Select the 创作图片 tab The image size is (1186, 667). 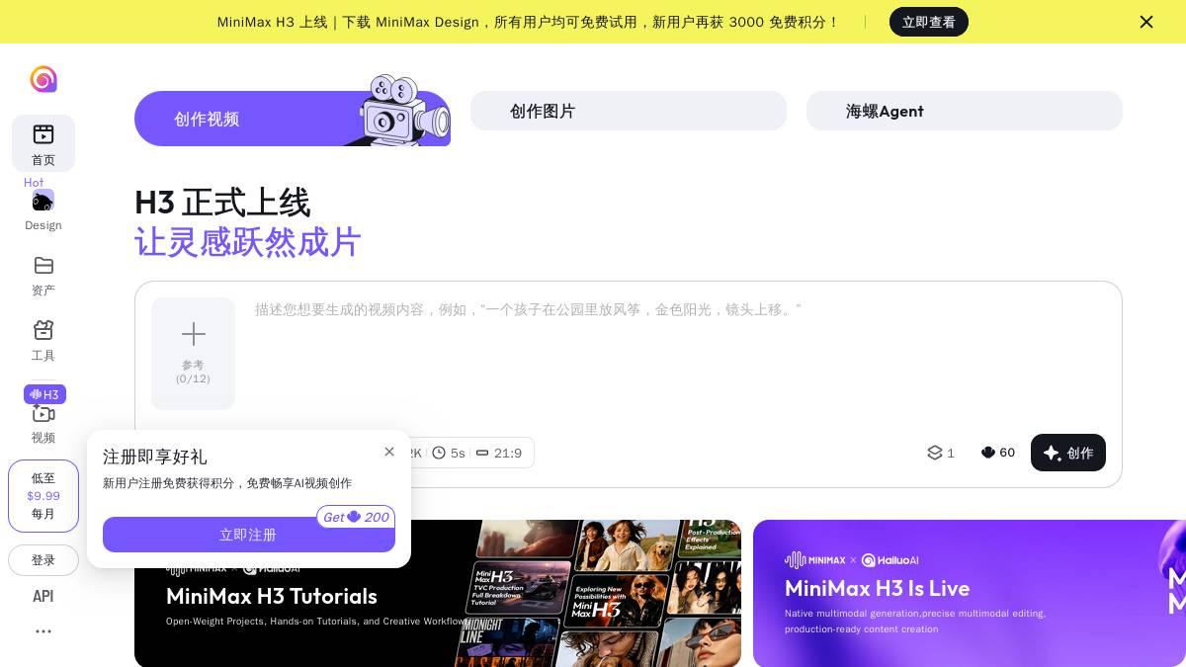tap(629, 111)
